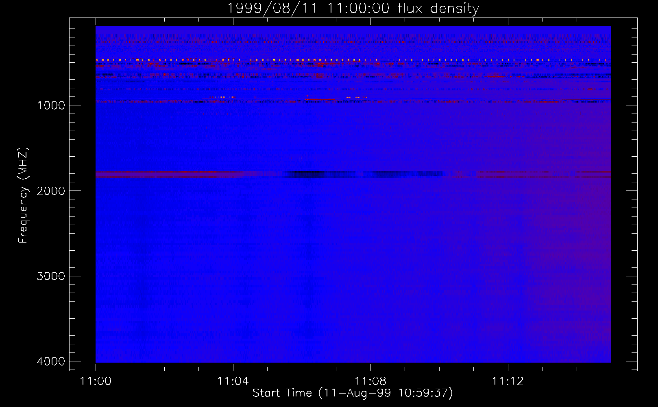Click the 'Frequency (MHZ)' axis label
This screenshot has width=658, height=407.
click(x=24, y=195)
